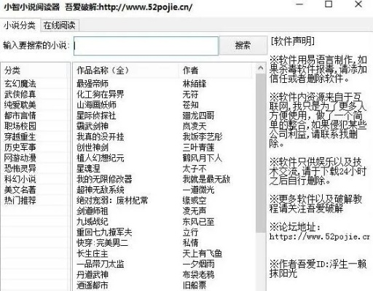The width and height of the screenshot is (373, 291).
Task: Open the novel 植人幻想纪元
Action: click(101, 158)
